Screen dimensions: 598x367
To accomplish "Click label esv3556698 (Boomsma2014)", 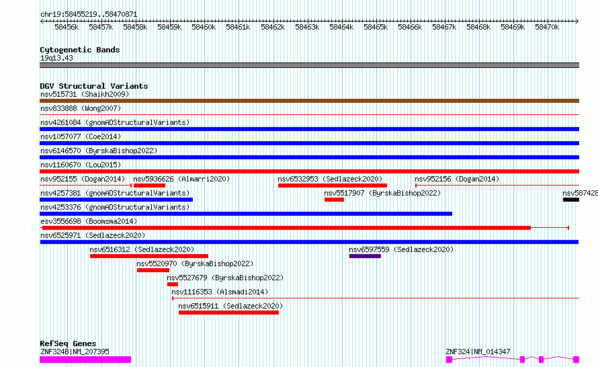I will point(89,221).
